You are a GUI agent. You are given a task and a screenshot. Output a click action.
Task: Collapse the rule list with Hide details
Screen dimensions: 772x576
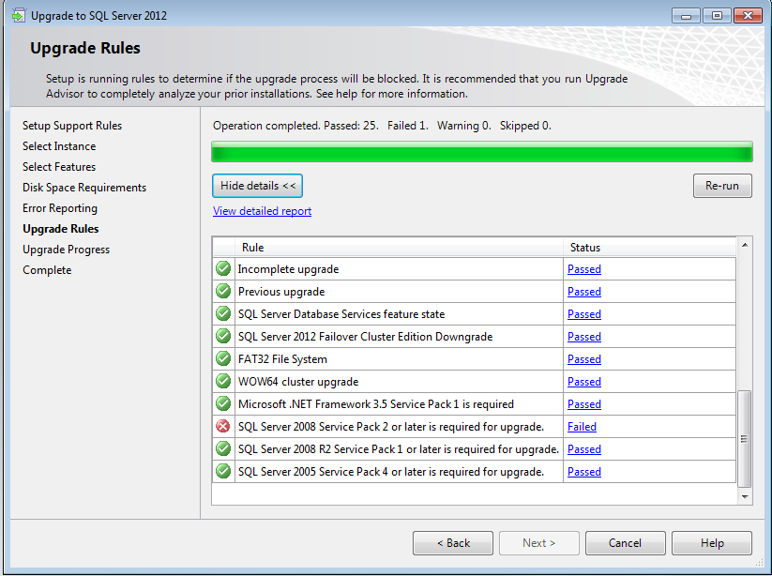258,186
